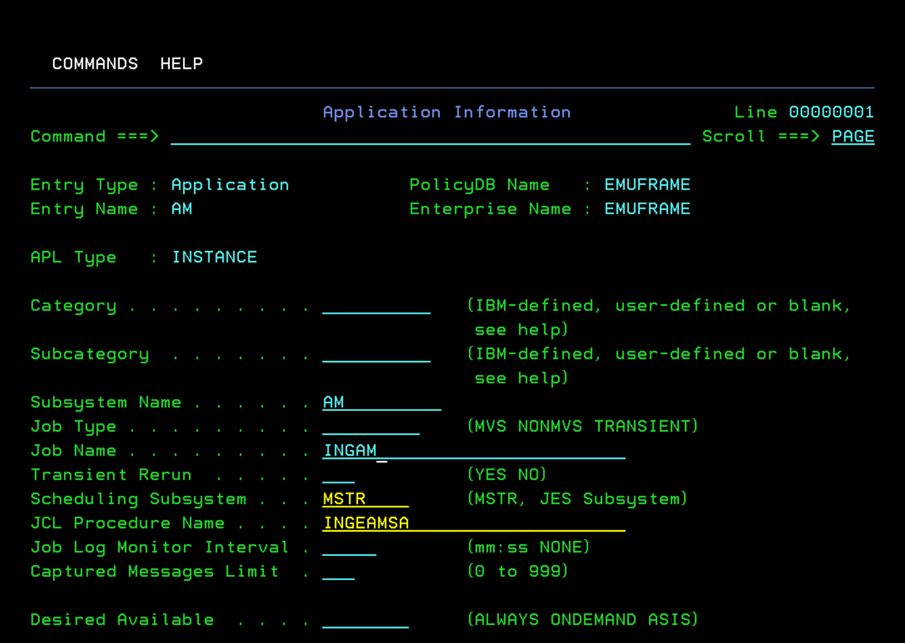
Task: Select the Scroll PAGE value field
Action: pyautogui.click(x=852, y=137)
